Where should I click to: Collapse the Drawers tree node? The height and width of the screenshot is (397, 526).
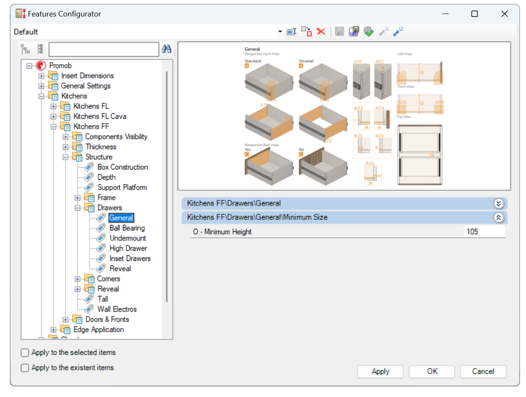tap(77, 208)
